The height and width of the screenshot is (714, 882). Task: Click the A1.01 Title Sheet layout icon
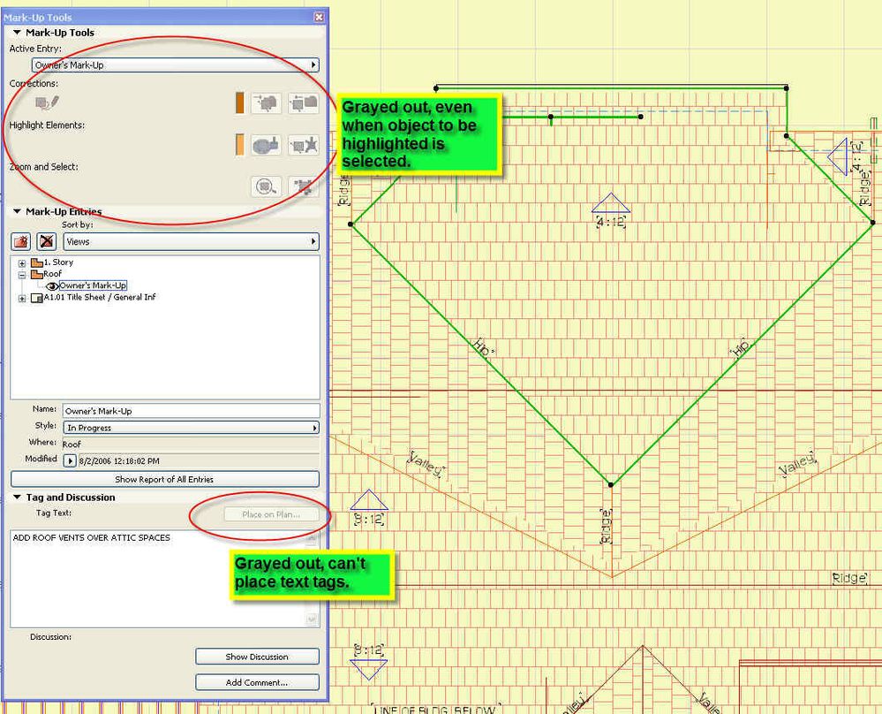tap(36, 298)
